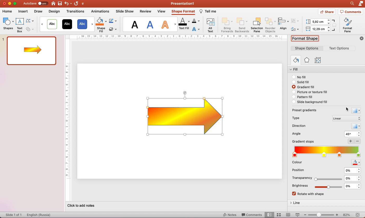Open the Transitions tab
Image resolution: width=365 pixels, height=218 pixels.
75,11
